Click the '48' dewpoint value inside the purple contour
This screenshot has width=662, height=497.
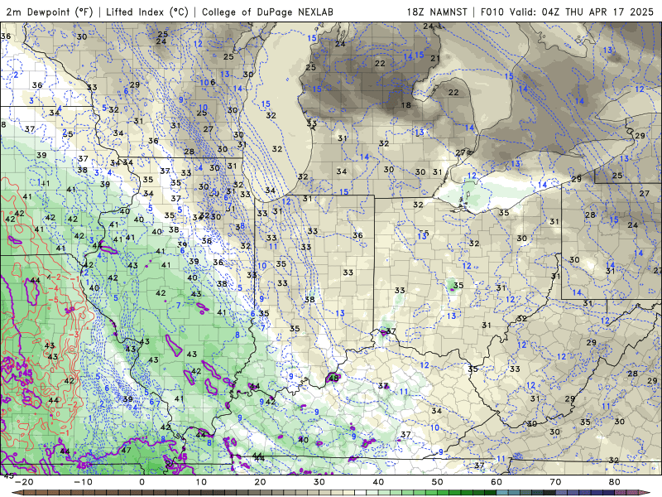[x=333, y=378]
